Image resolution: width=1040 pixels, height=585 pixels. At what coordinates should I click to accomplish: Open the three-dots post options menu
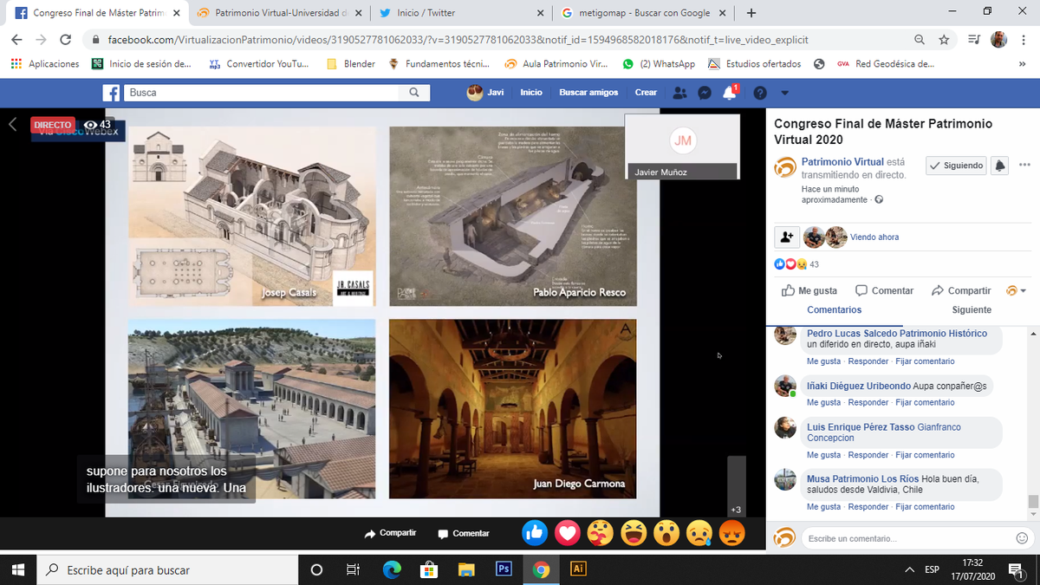1025,166
